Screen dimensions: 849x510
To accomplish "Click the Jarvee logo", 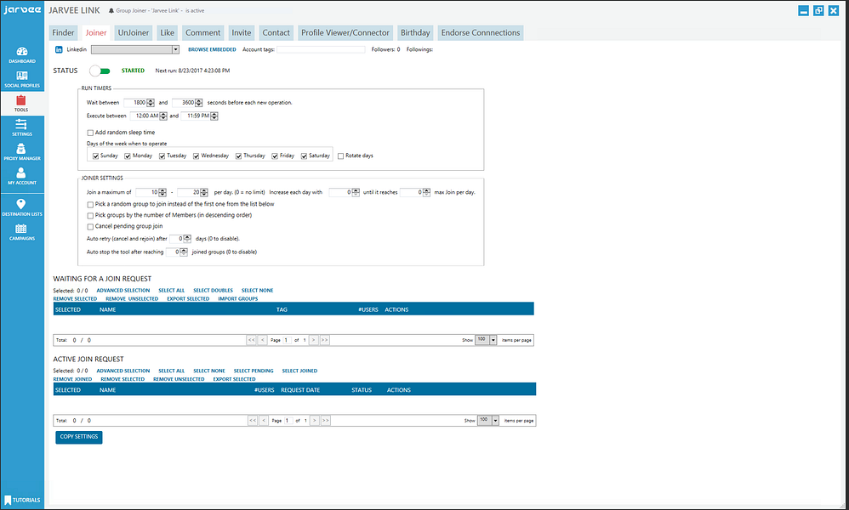I will click(22, 10).
